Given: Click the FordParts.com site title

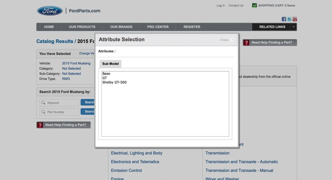Looking at the screenshot, I should [x=85, y=11].
